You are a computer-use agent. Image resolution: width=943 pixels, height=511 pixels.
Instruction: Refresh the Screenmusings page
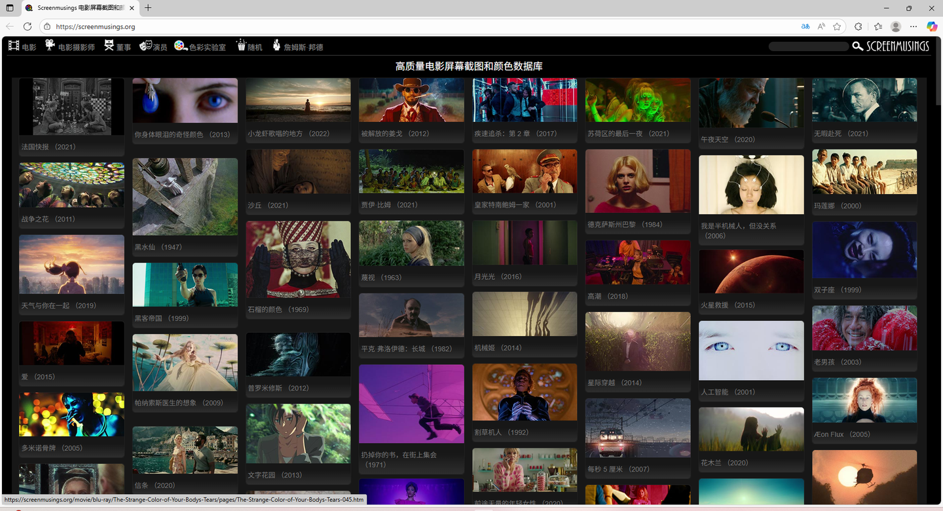click(28, 26)
